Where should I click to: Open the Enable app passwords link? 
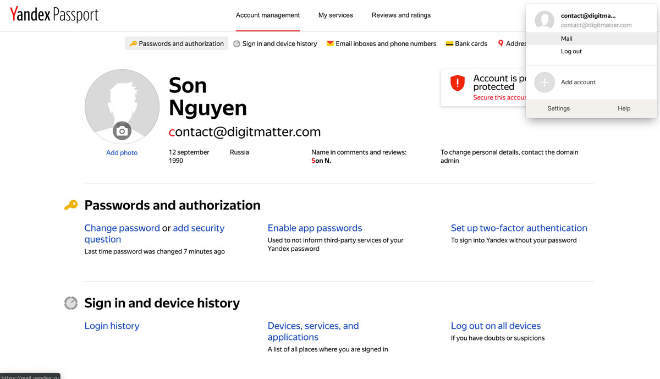(x=315, y=228)
